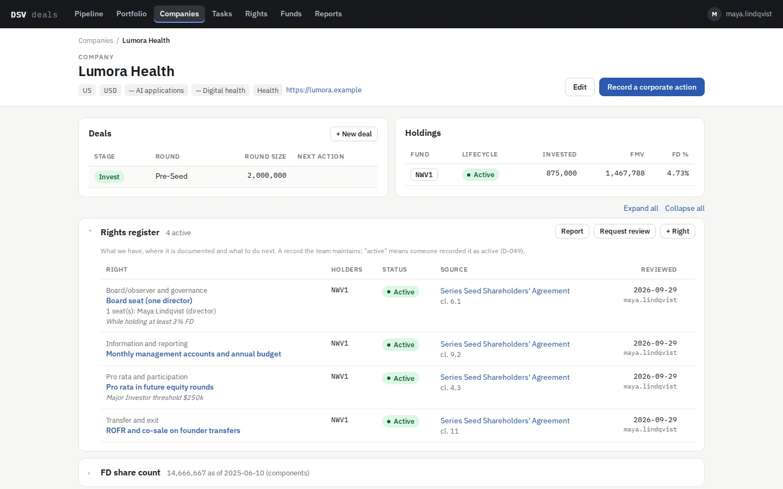Open Pro rata in future equity rounds
This screenshot has height=489, width=783.
click(x=160, y=387)
